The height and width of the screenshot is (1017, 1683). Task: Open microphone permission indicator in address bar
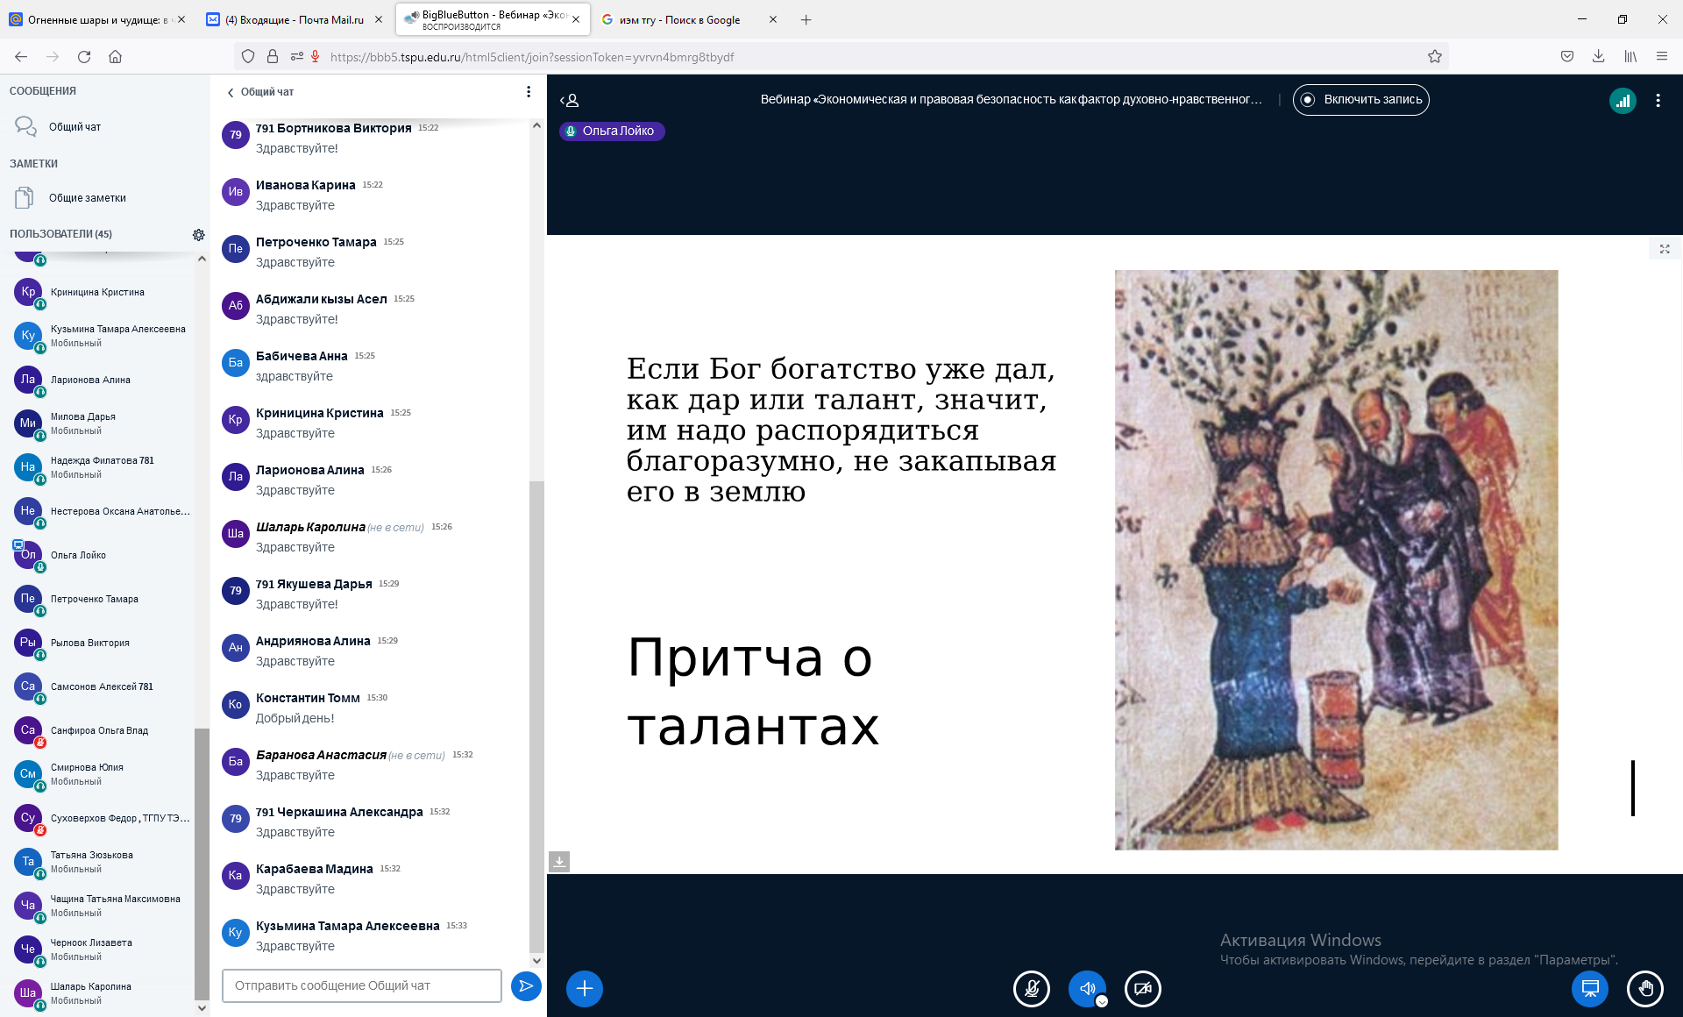(x=315, y=57)
